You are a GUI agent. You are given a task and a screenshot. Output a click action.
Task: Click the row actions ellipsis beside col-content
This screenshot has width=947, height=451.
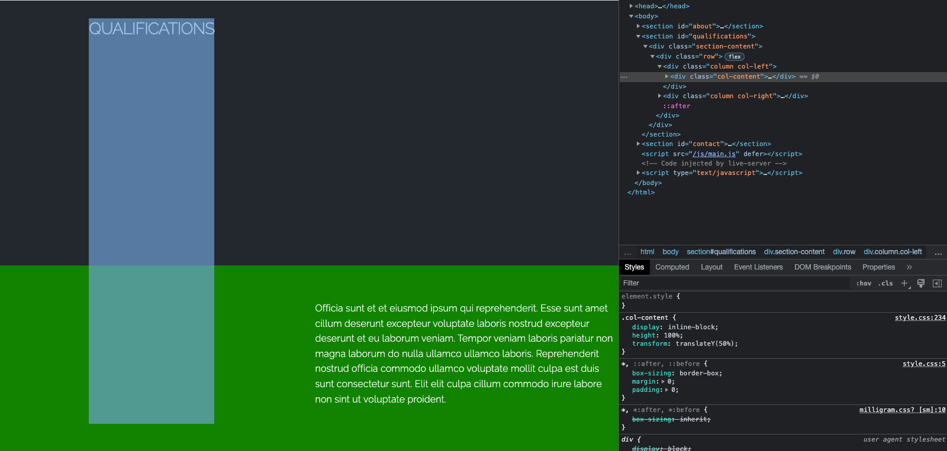tap(624, 77)
